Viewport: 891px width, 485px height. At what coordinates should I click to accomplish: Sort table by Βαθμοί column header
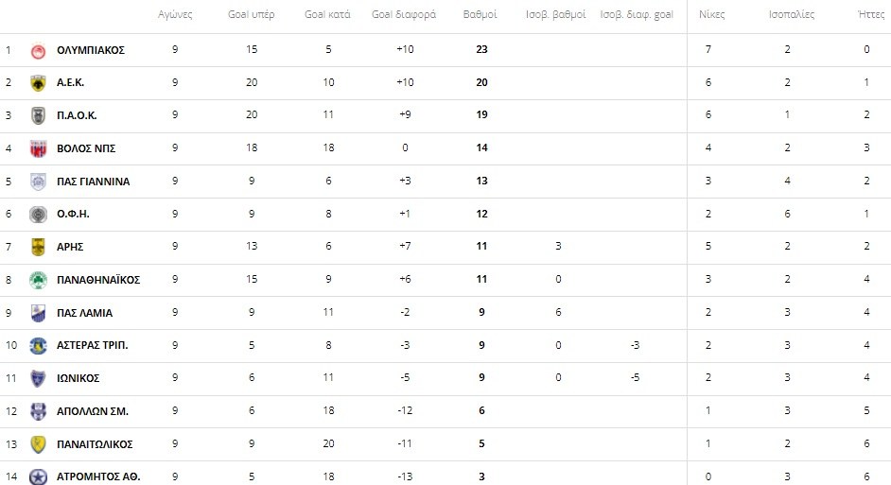pyautogui.click(x=481, y=15)
